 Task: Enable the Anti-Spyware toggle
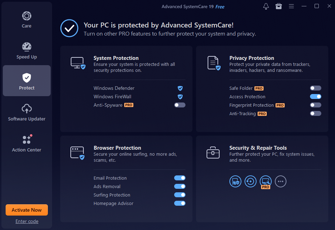pos(179,105)
